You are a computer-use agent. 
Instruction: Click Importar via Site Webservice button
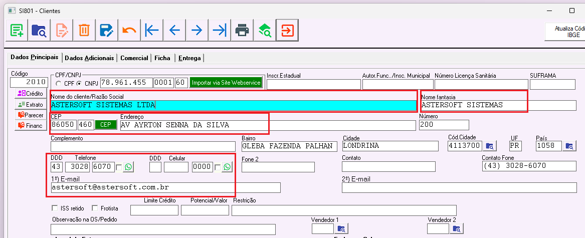[226, 83]
